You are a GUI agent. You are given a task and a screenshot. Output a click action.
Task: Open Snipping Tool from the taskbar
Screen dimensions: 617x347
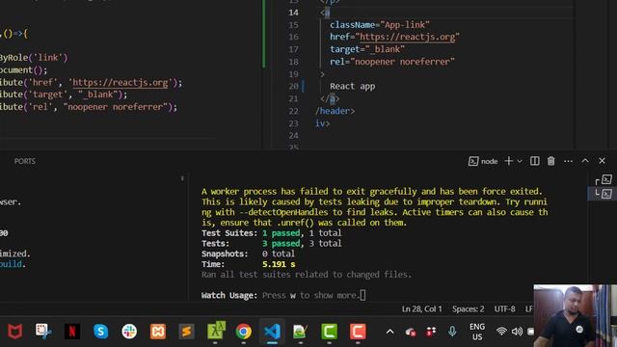click(43, 332)
